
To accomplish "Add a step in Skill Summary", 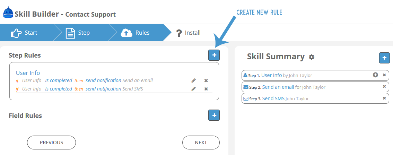I will point(384,58).
